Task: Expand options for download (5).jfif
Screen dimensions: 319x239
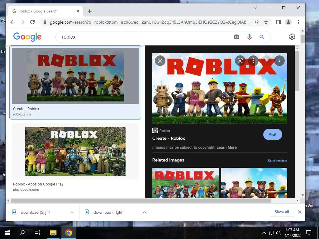Action: point(72,212)
